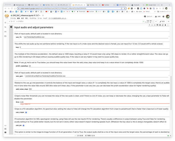Collapse the header with chevron up
This screenshot has width=175, height=141.
pyautogui.click(x=169, y=21)
